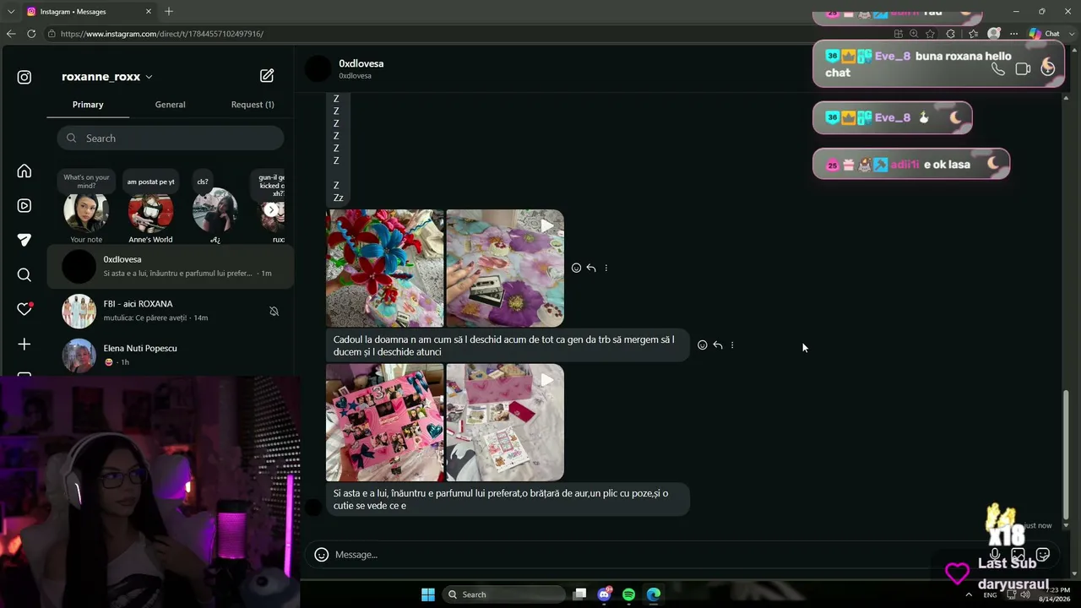React to the flower photos message
Viewport: 1081px width, 608px height.
(576, 268)
